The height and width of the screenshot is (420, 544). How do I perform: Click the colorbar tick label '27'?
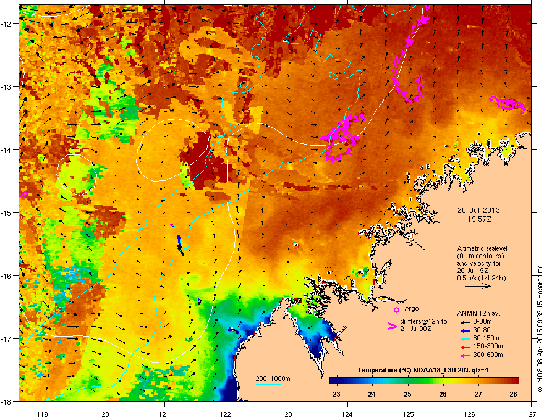click(478, 394)
